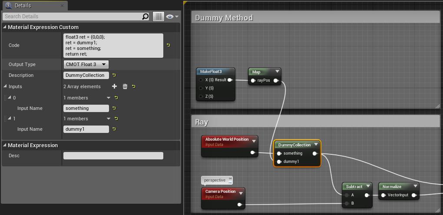443x215 pixels.
Task: Collapse the Material Expression Custom section
Action: click(4, 27)
